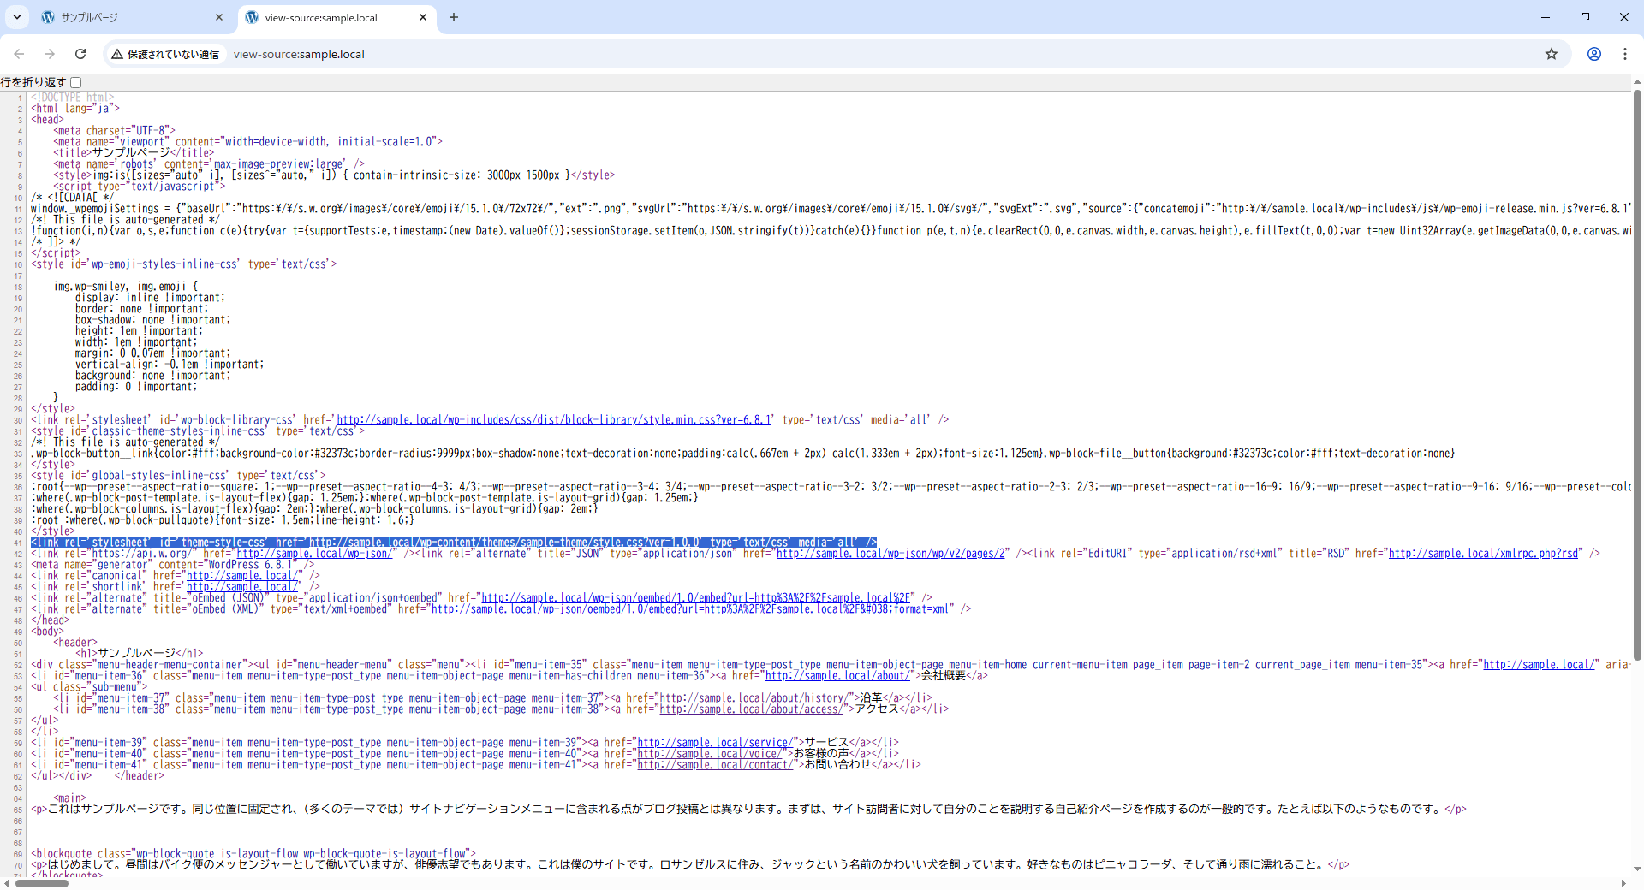Open the tab search dropdown arrow
Image resolution: width=1644 pixels, height=890 pixels.
(16, 17)
